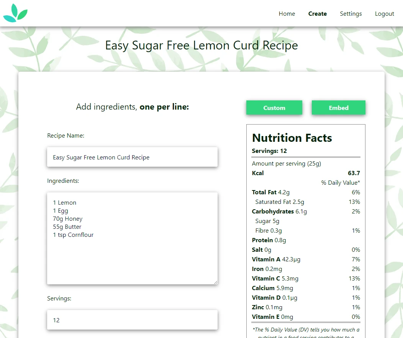403x338 pixels.
Task: Click the Total Fat 4.2g row
Action: point(306,192)
